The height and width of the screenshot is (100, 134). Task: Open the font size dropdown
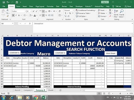point(31,11)
